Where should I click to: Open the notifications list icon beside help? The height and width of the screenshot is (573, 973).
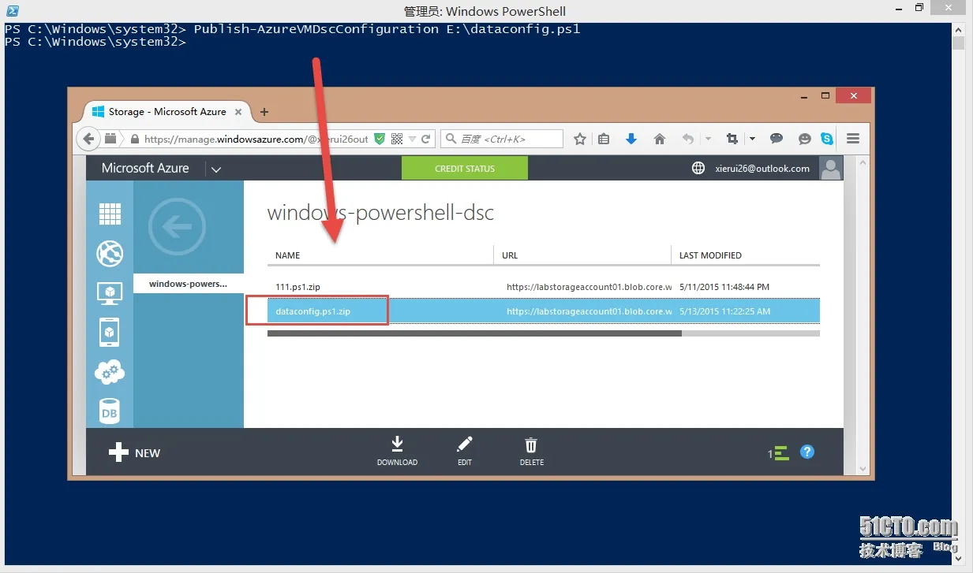779,453
